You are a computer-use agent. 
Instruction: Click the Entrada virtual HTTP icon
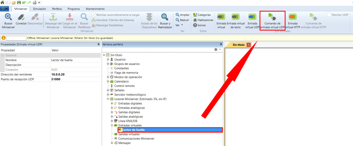pos(292,17)
